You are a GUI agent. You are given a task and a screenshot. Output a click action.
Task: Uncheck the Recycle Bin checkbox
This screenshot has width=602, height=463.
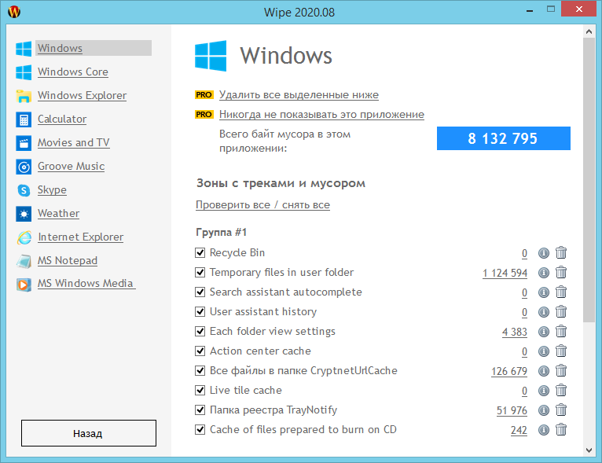click(200, 252)
